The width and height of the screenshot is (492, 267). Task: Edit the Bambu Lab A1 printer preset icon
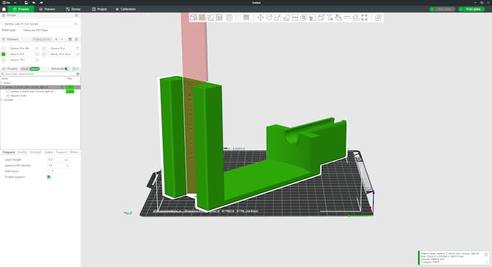click(76, 24)
